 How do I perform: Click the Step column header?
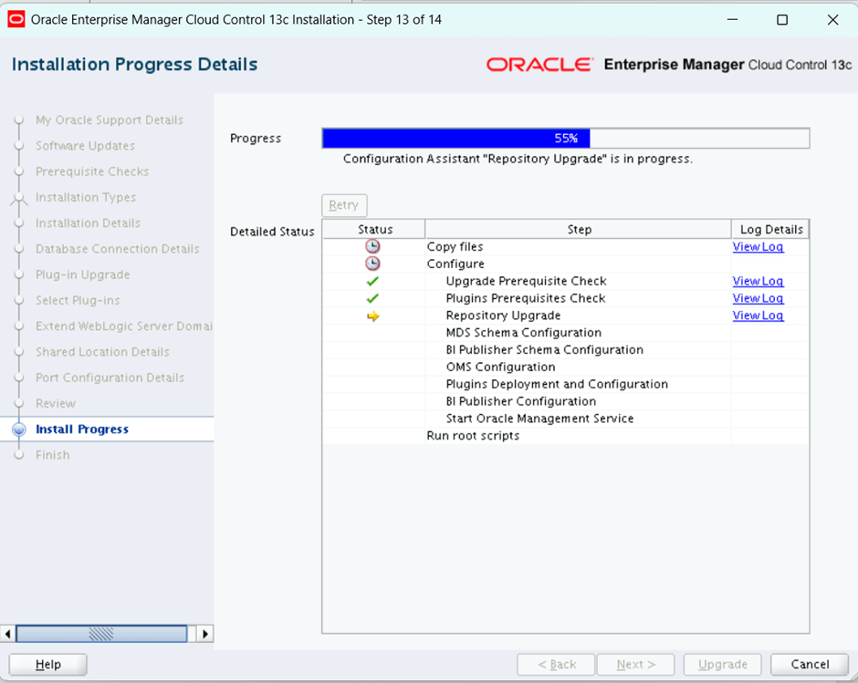[x=579, y=229]
